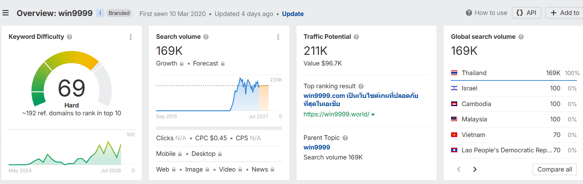The image size is (583, 184).
Task: Click the Vietnam flag icon
Action: (x=454, y=135)
